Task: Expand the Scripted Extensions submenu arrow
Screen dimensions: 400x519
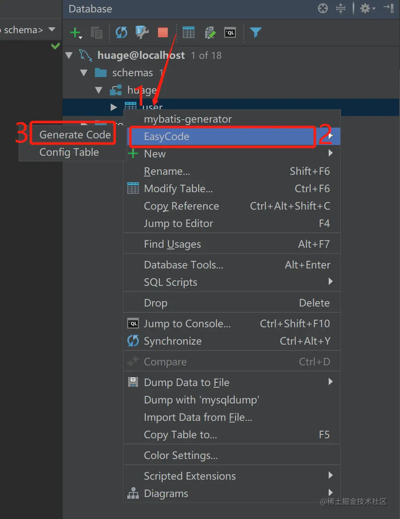Action: tap(330, 476)
